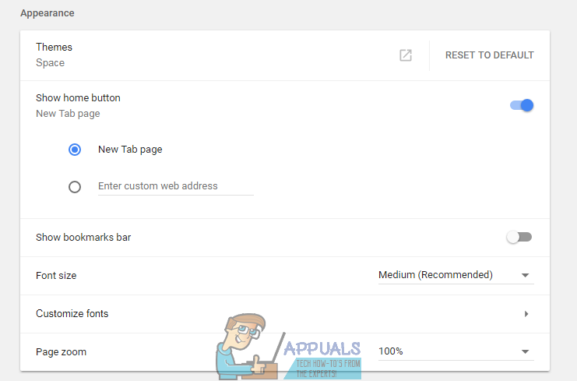The height and width of the screenshot is (381, 577).
Task: Click 'New Tab page' subtitle under Show home button
Action: click(x=68, y=114)
